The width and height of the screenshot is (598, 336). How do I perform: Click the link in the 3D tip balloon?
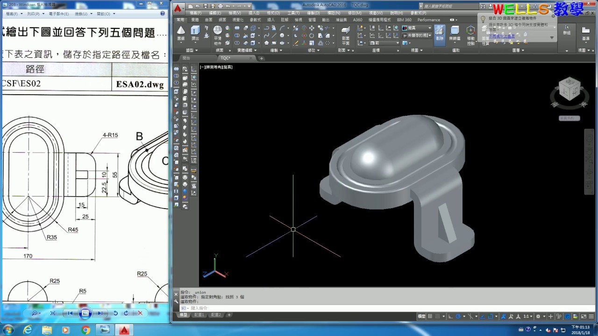(x=502, y=36)
